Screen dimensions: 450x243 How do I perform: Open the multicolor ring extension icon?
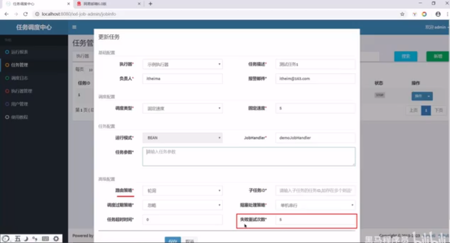click(x=424, y=14)
